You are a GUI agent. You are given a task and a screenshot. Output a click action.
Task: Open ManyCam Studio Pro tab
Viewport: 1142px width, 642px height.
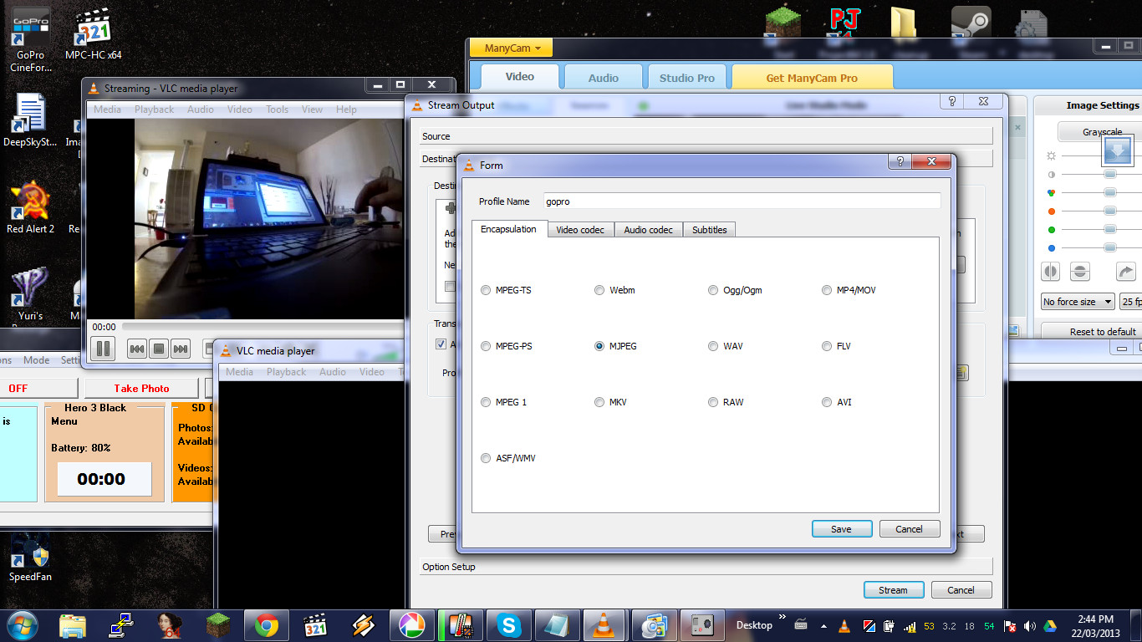click(x=687, y=78)
